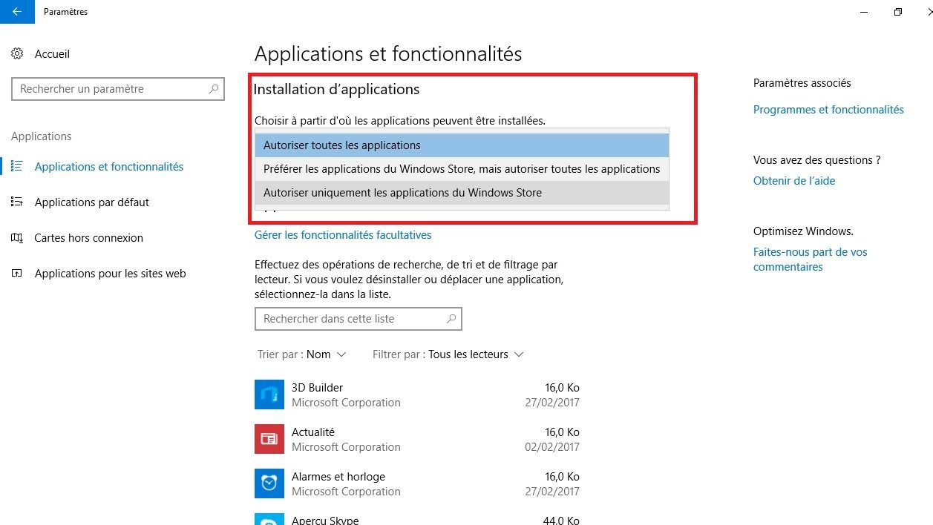Click the Applications et fonctionnalités sidebar icon
This screenshot has height=525, width=933.
18,167
